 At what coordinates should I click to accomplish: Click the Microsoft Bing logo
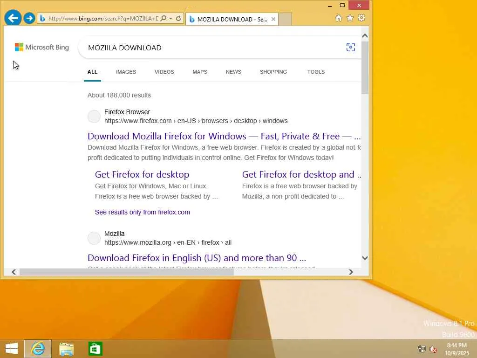point(42,47)
